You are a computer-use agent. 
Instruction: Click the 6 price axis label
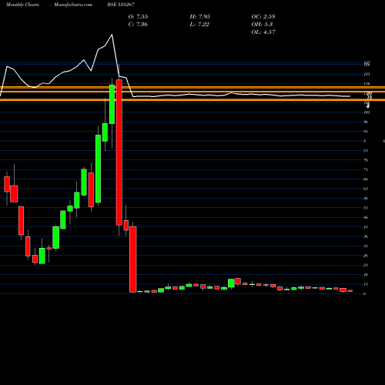tap(365, 293)
